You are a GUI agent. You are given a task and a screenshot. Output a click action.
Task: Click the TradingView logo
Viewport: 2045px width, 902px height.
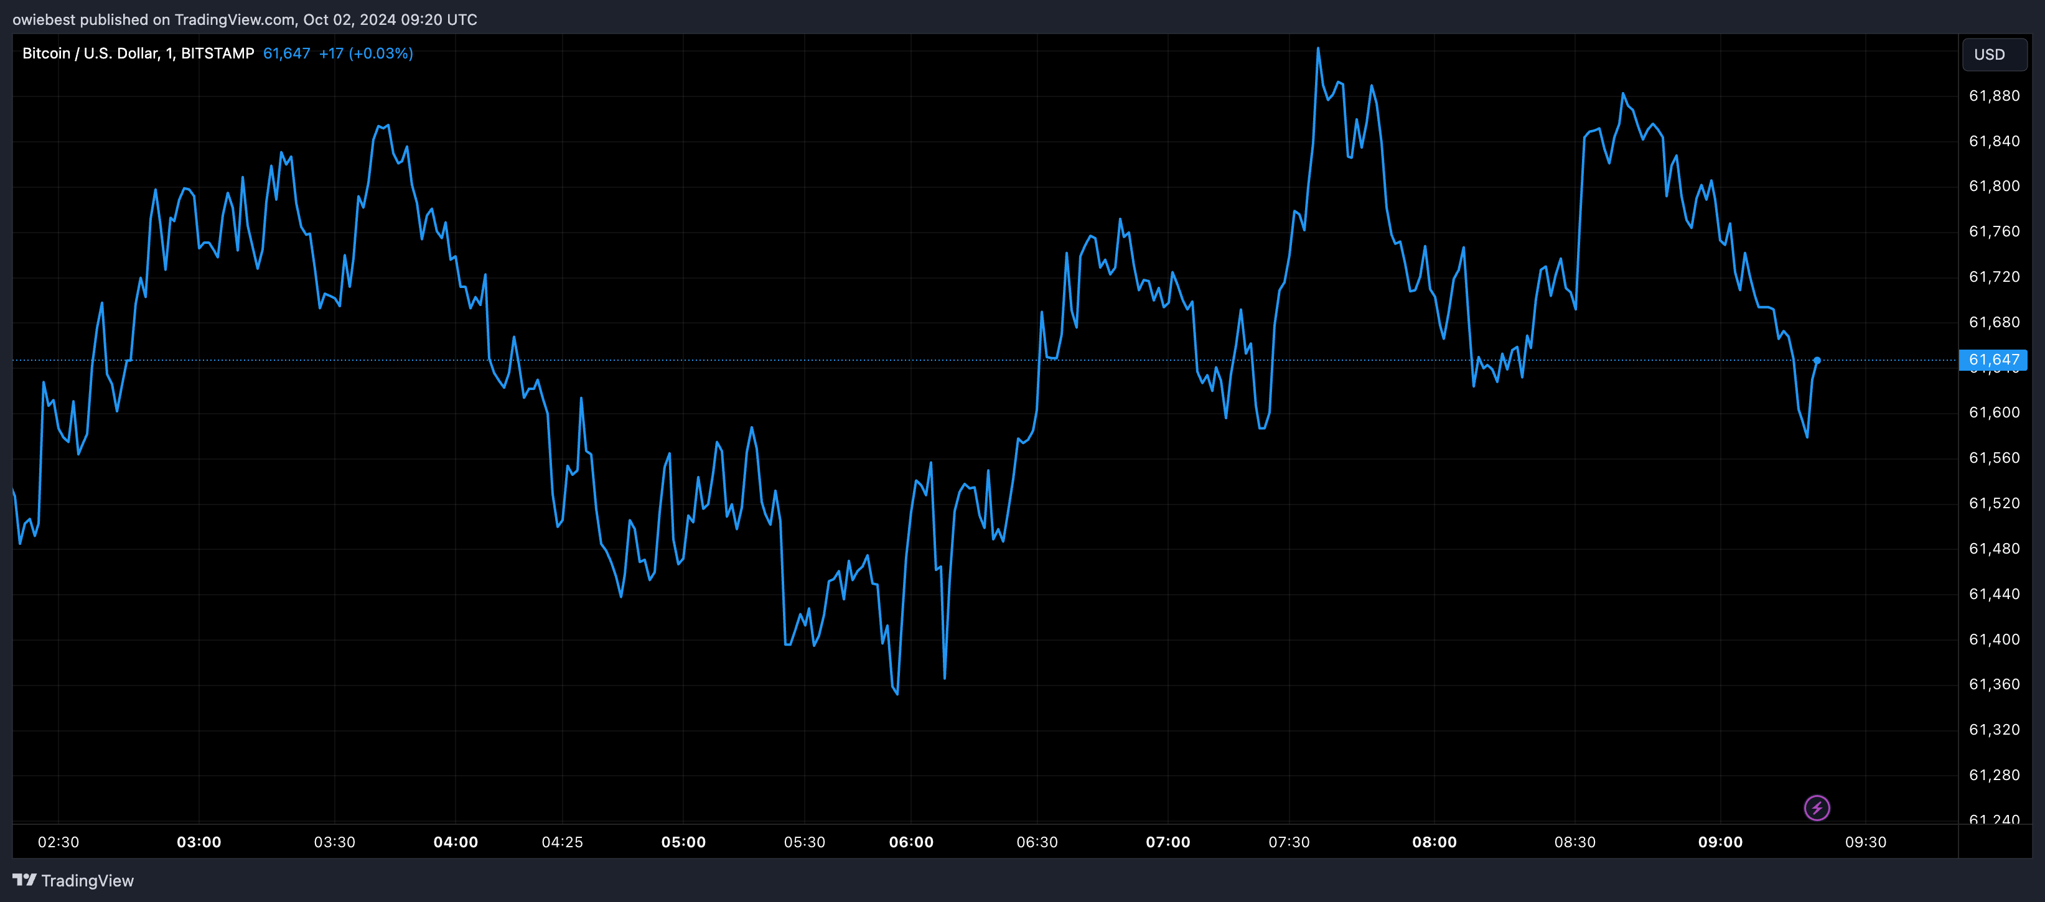pos(72,881)
